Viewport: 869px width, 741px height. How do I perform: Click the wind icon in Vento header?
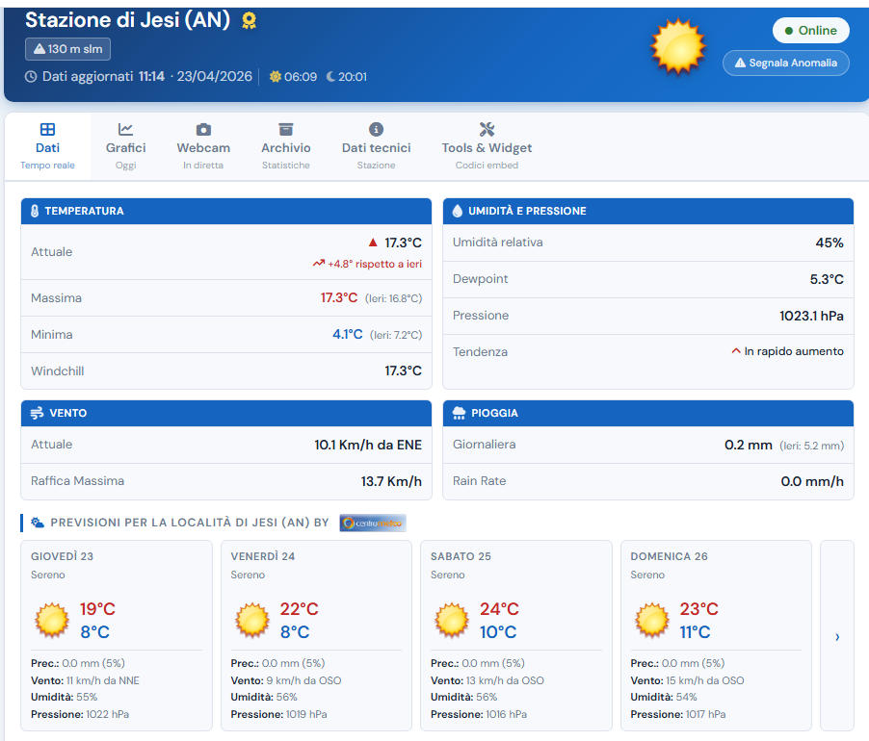click(37, 413)
